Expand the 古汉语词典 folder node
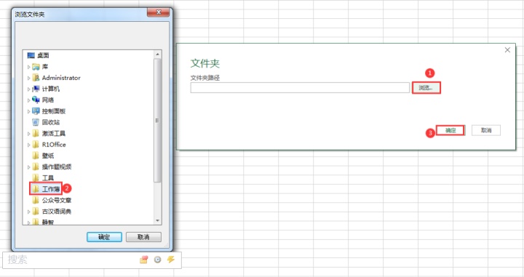The image size is (524, 277). tap(28, 212)
